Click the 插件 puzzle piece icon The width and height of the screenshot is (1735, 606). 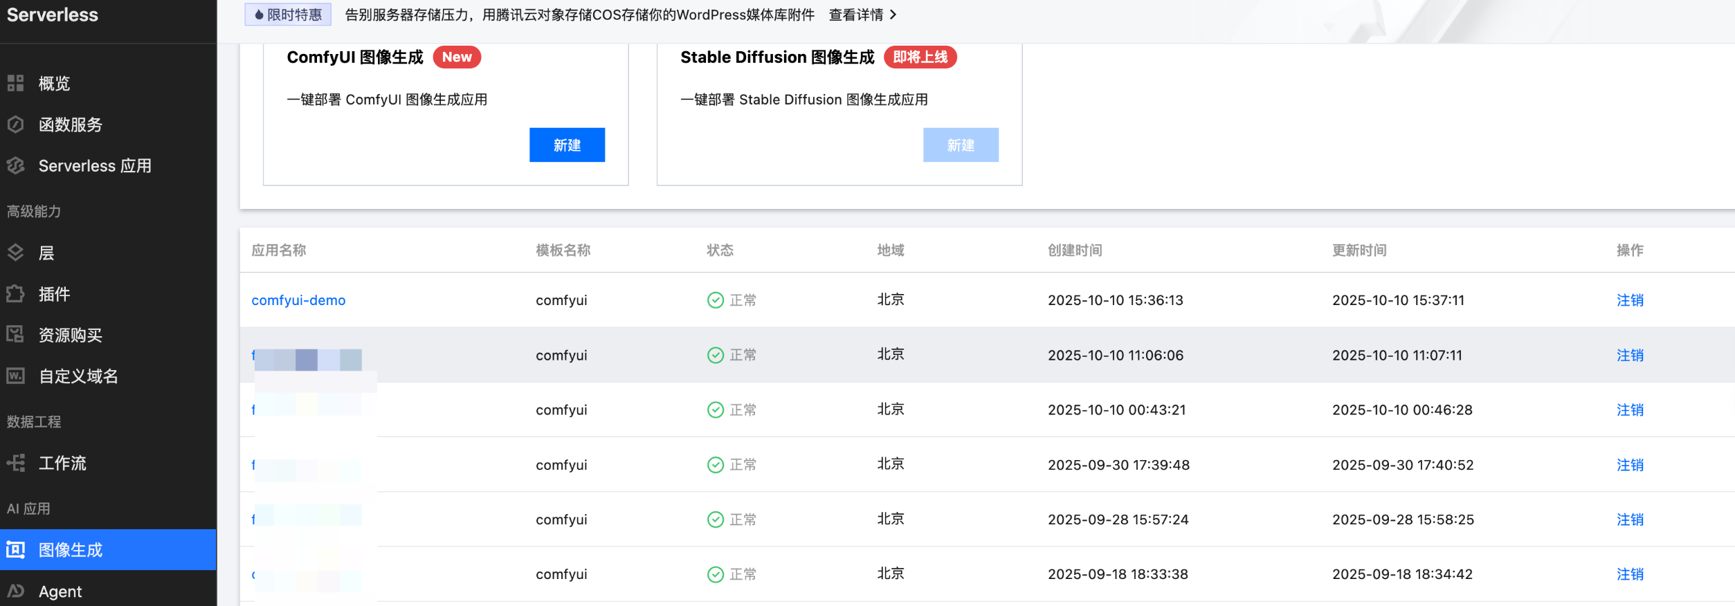[x=15, y=294]
